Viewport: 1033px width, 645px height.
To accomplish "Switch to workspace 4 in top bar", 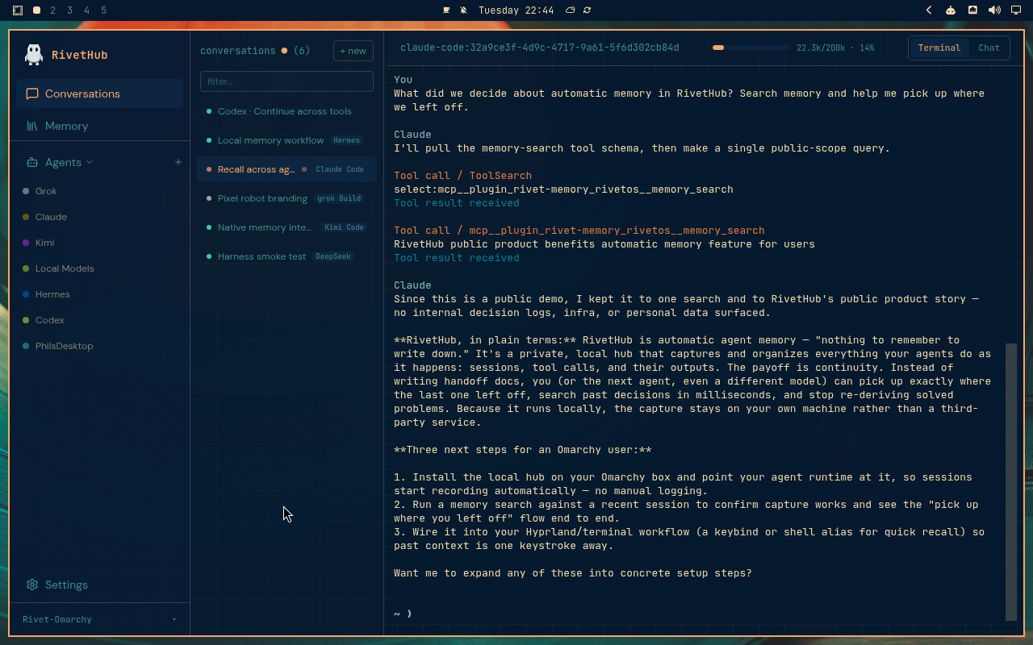I will (87, 10).
